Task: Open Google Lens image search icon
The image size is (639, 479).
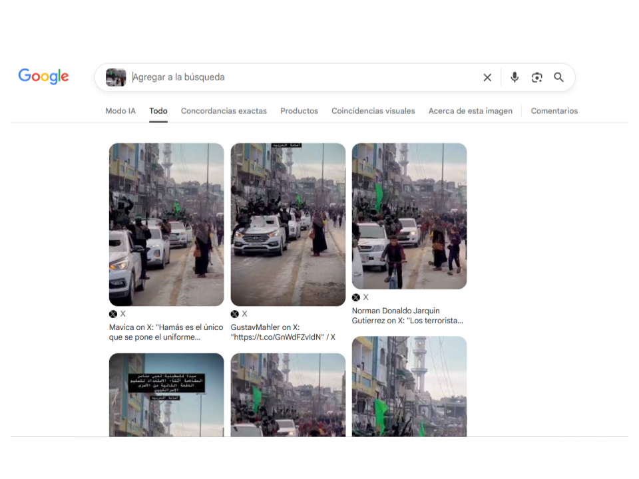Action: click(537, 77)
